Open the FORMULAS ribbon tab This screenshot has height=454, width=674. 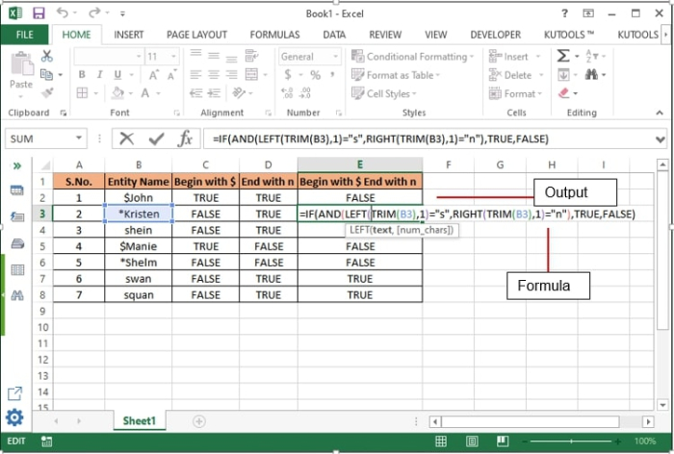pos(274,35)
